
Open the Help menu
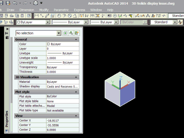point(110,10)
